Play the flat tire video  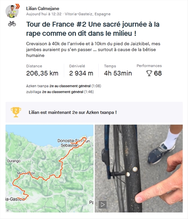click(103, 205)
